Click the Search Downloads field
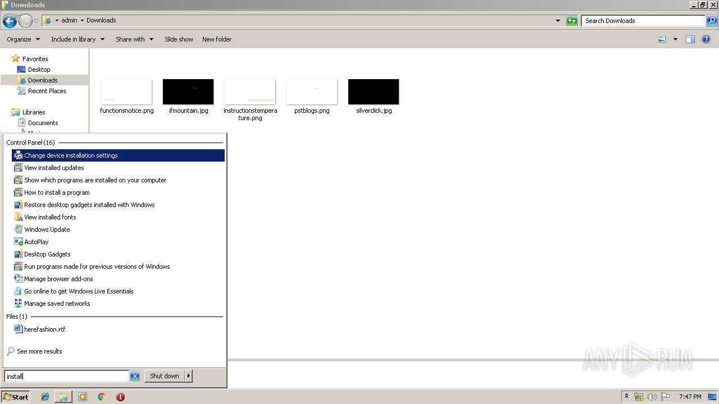 coord(643,21)
